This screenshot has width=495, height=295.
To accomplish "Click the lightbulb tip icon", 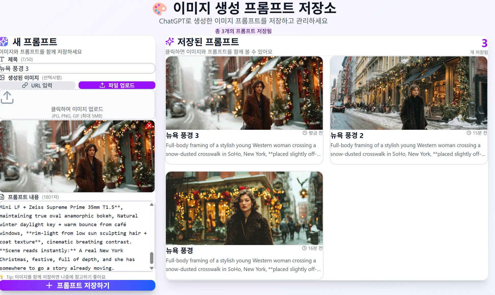I will click(x=2, y=277).
